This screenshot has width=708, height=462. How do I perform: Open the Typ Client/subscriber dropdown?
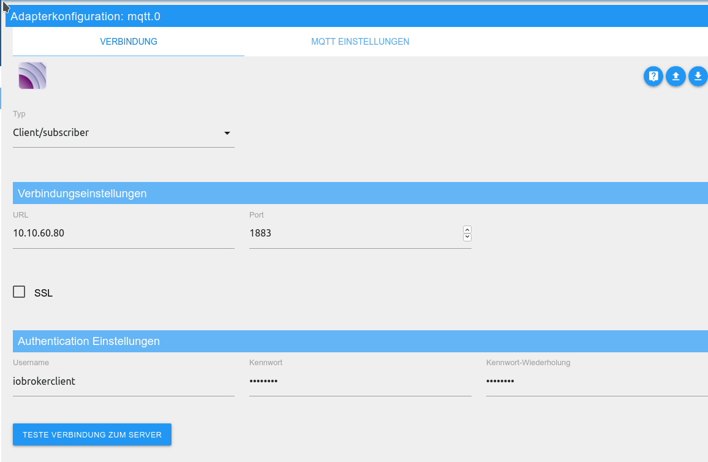[x=123, y=133]
